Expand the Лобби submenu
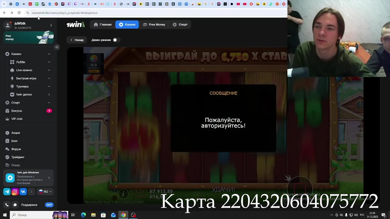This screenshot has width=390, height=219. tap(49, 62)
